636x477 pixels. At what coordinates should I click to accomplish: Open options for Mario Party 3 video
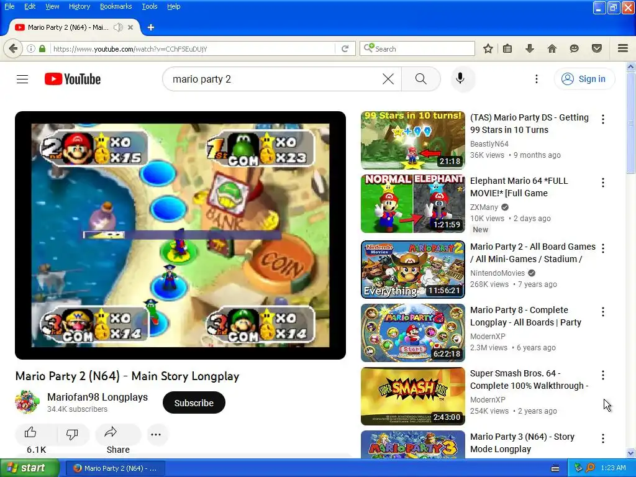(x=602, y=438)
